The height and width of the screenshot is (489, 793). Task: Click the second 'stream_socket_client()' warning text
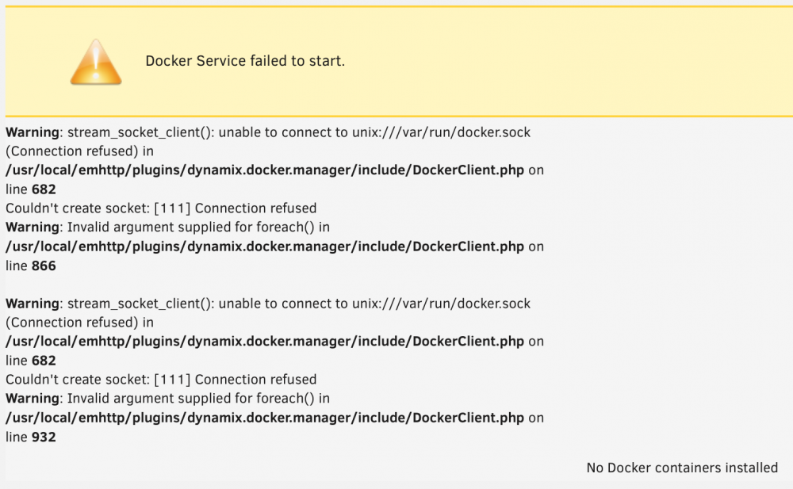140,304
